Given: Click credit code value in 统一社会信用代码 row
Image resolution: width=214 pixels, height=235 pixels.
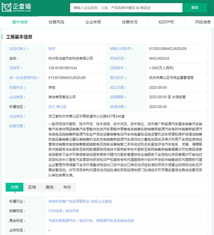Looking at the screenshot, I should 67,78.
